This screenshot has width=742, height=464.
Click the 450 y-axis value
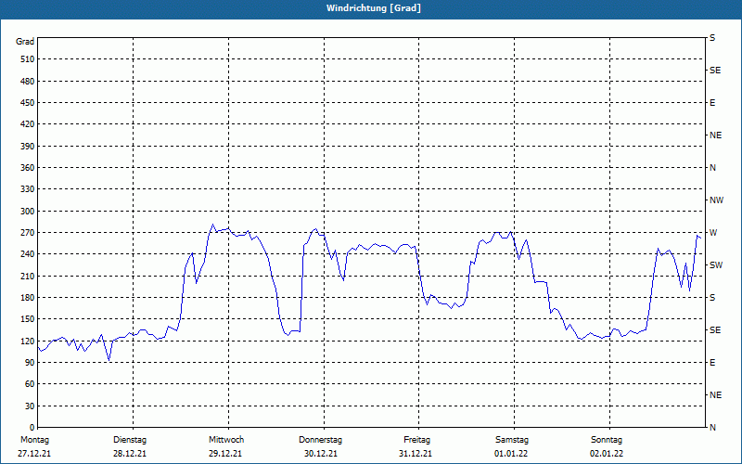pos(28,103)
